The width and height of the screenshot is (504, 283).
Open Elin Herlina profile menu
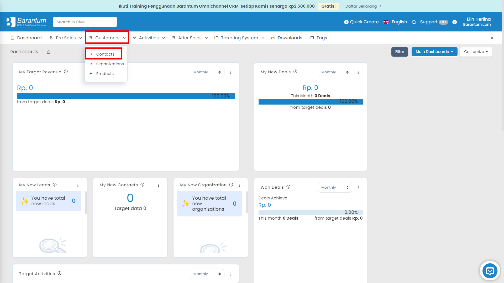[477, 21]
